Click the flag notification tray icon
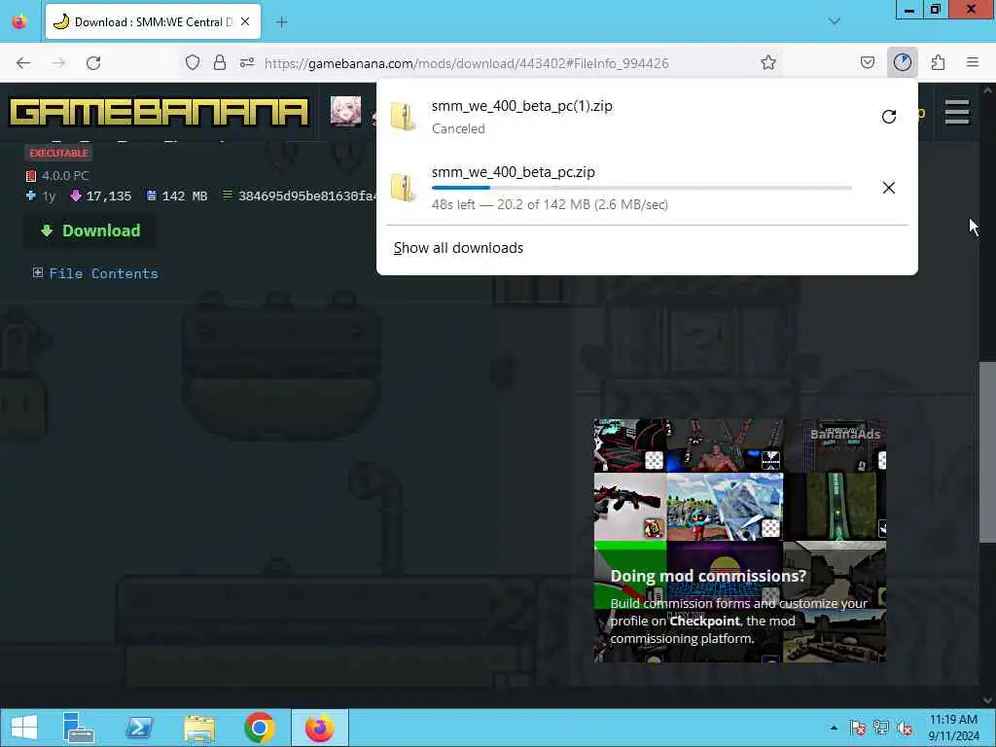This screenshot has height=747, width=996. pyautogui.click(x=858, y=728)
